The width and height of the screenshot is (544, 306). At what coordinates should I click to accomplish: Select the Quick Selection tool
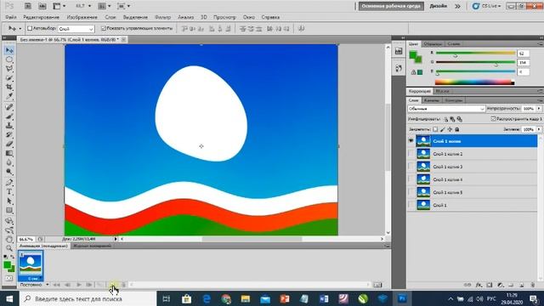pos(9,78)
